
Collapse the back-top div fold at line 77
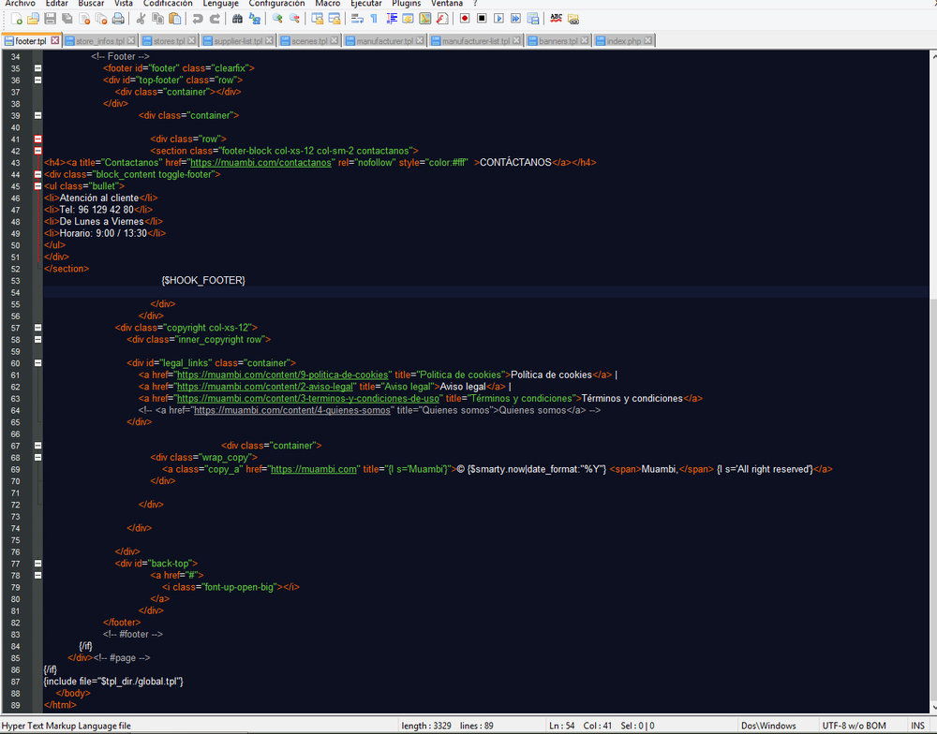pos(37,563)
